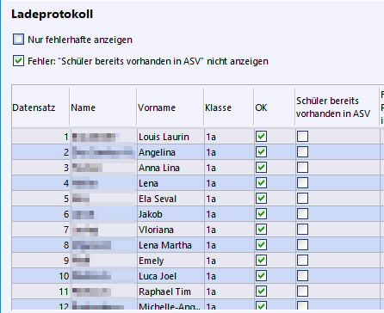Toggle OK checkbox for Angelina
This screenshot has height=313, width=384.
(261, 152)
